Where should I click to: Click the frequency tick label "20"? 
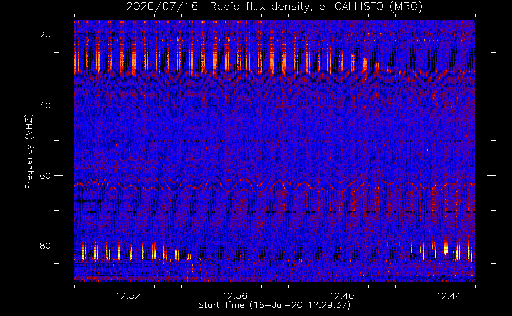(x=46, y=35)
